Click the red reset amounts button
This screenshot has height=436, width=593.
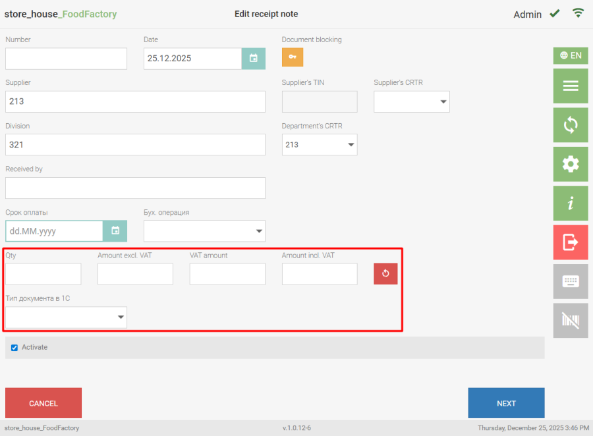click(x=385, y=274)
